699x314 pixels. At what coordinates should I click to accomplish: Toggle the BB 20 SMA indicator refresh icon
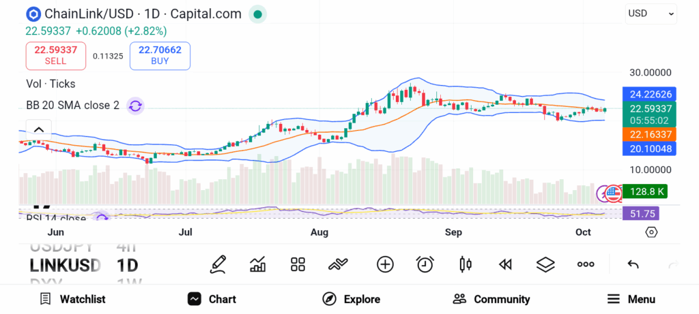[x=135, y=106]
